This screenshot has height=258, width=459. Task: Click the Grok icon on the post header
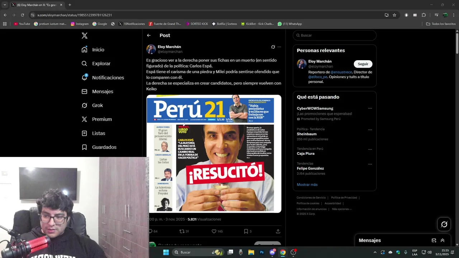point(273,47)
